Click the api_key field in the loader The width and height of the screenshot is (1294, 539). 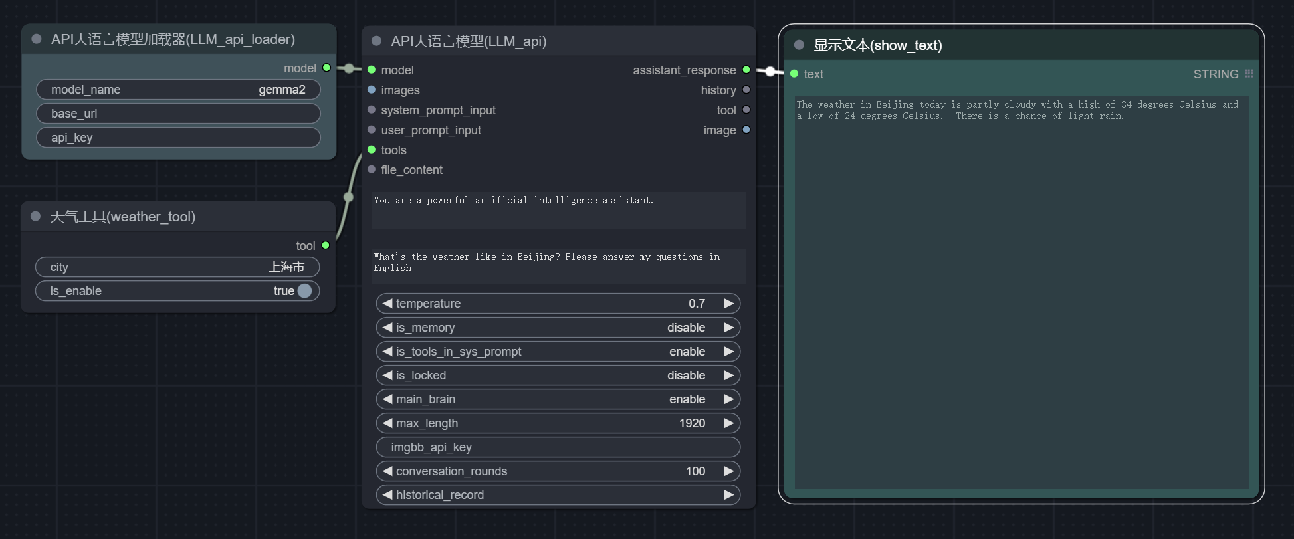coord(178,138)
